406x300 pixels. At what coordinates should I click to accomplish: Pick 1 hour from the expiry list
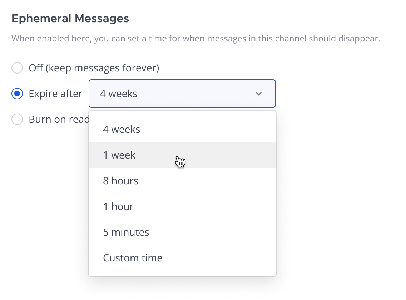coord(182,206)
